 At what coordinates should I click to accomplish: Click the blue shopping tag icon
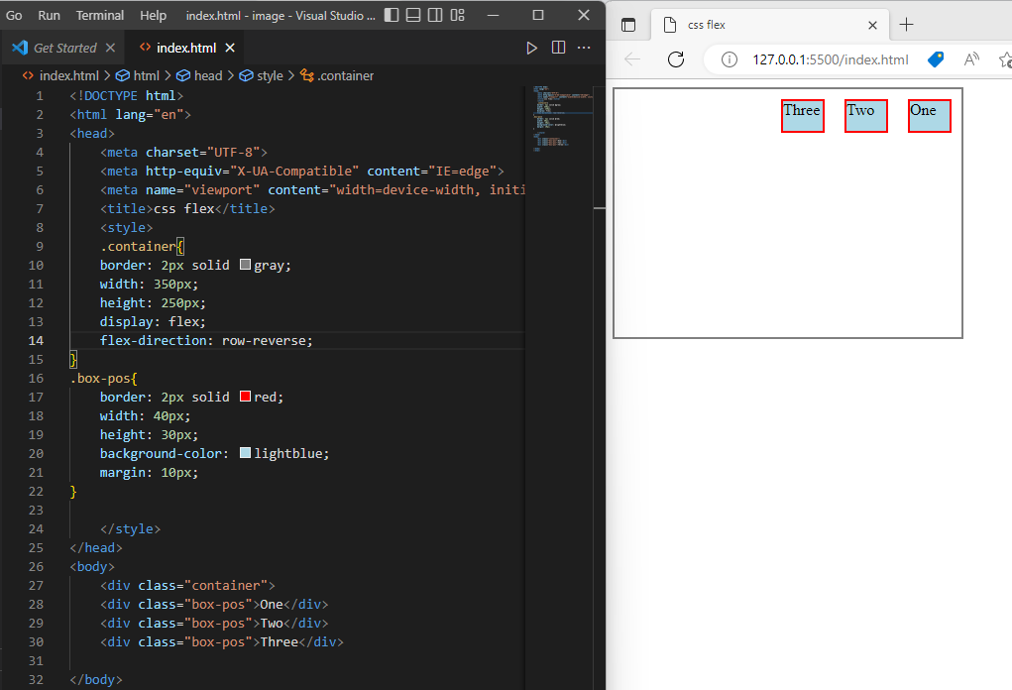tap(936, 60)
